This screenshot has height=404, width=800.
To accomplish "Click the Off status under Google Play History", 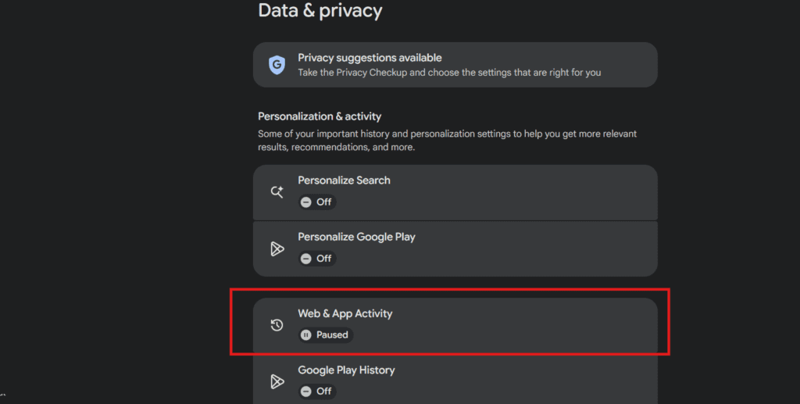I will 317,391.
